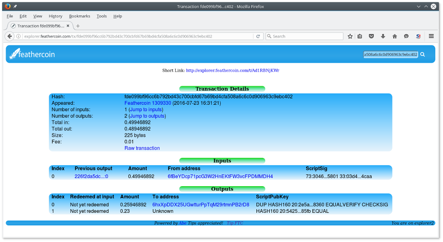Click the Feathercoin explorer hash search field

tap(390, 55)
